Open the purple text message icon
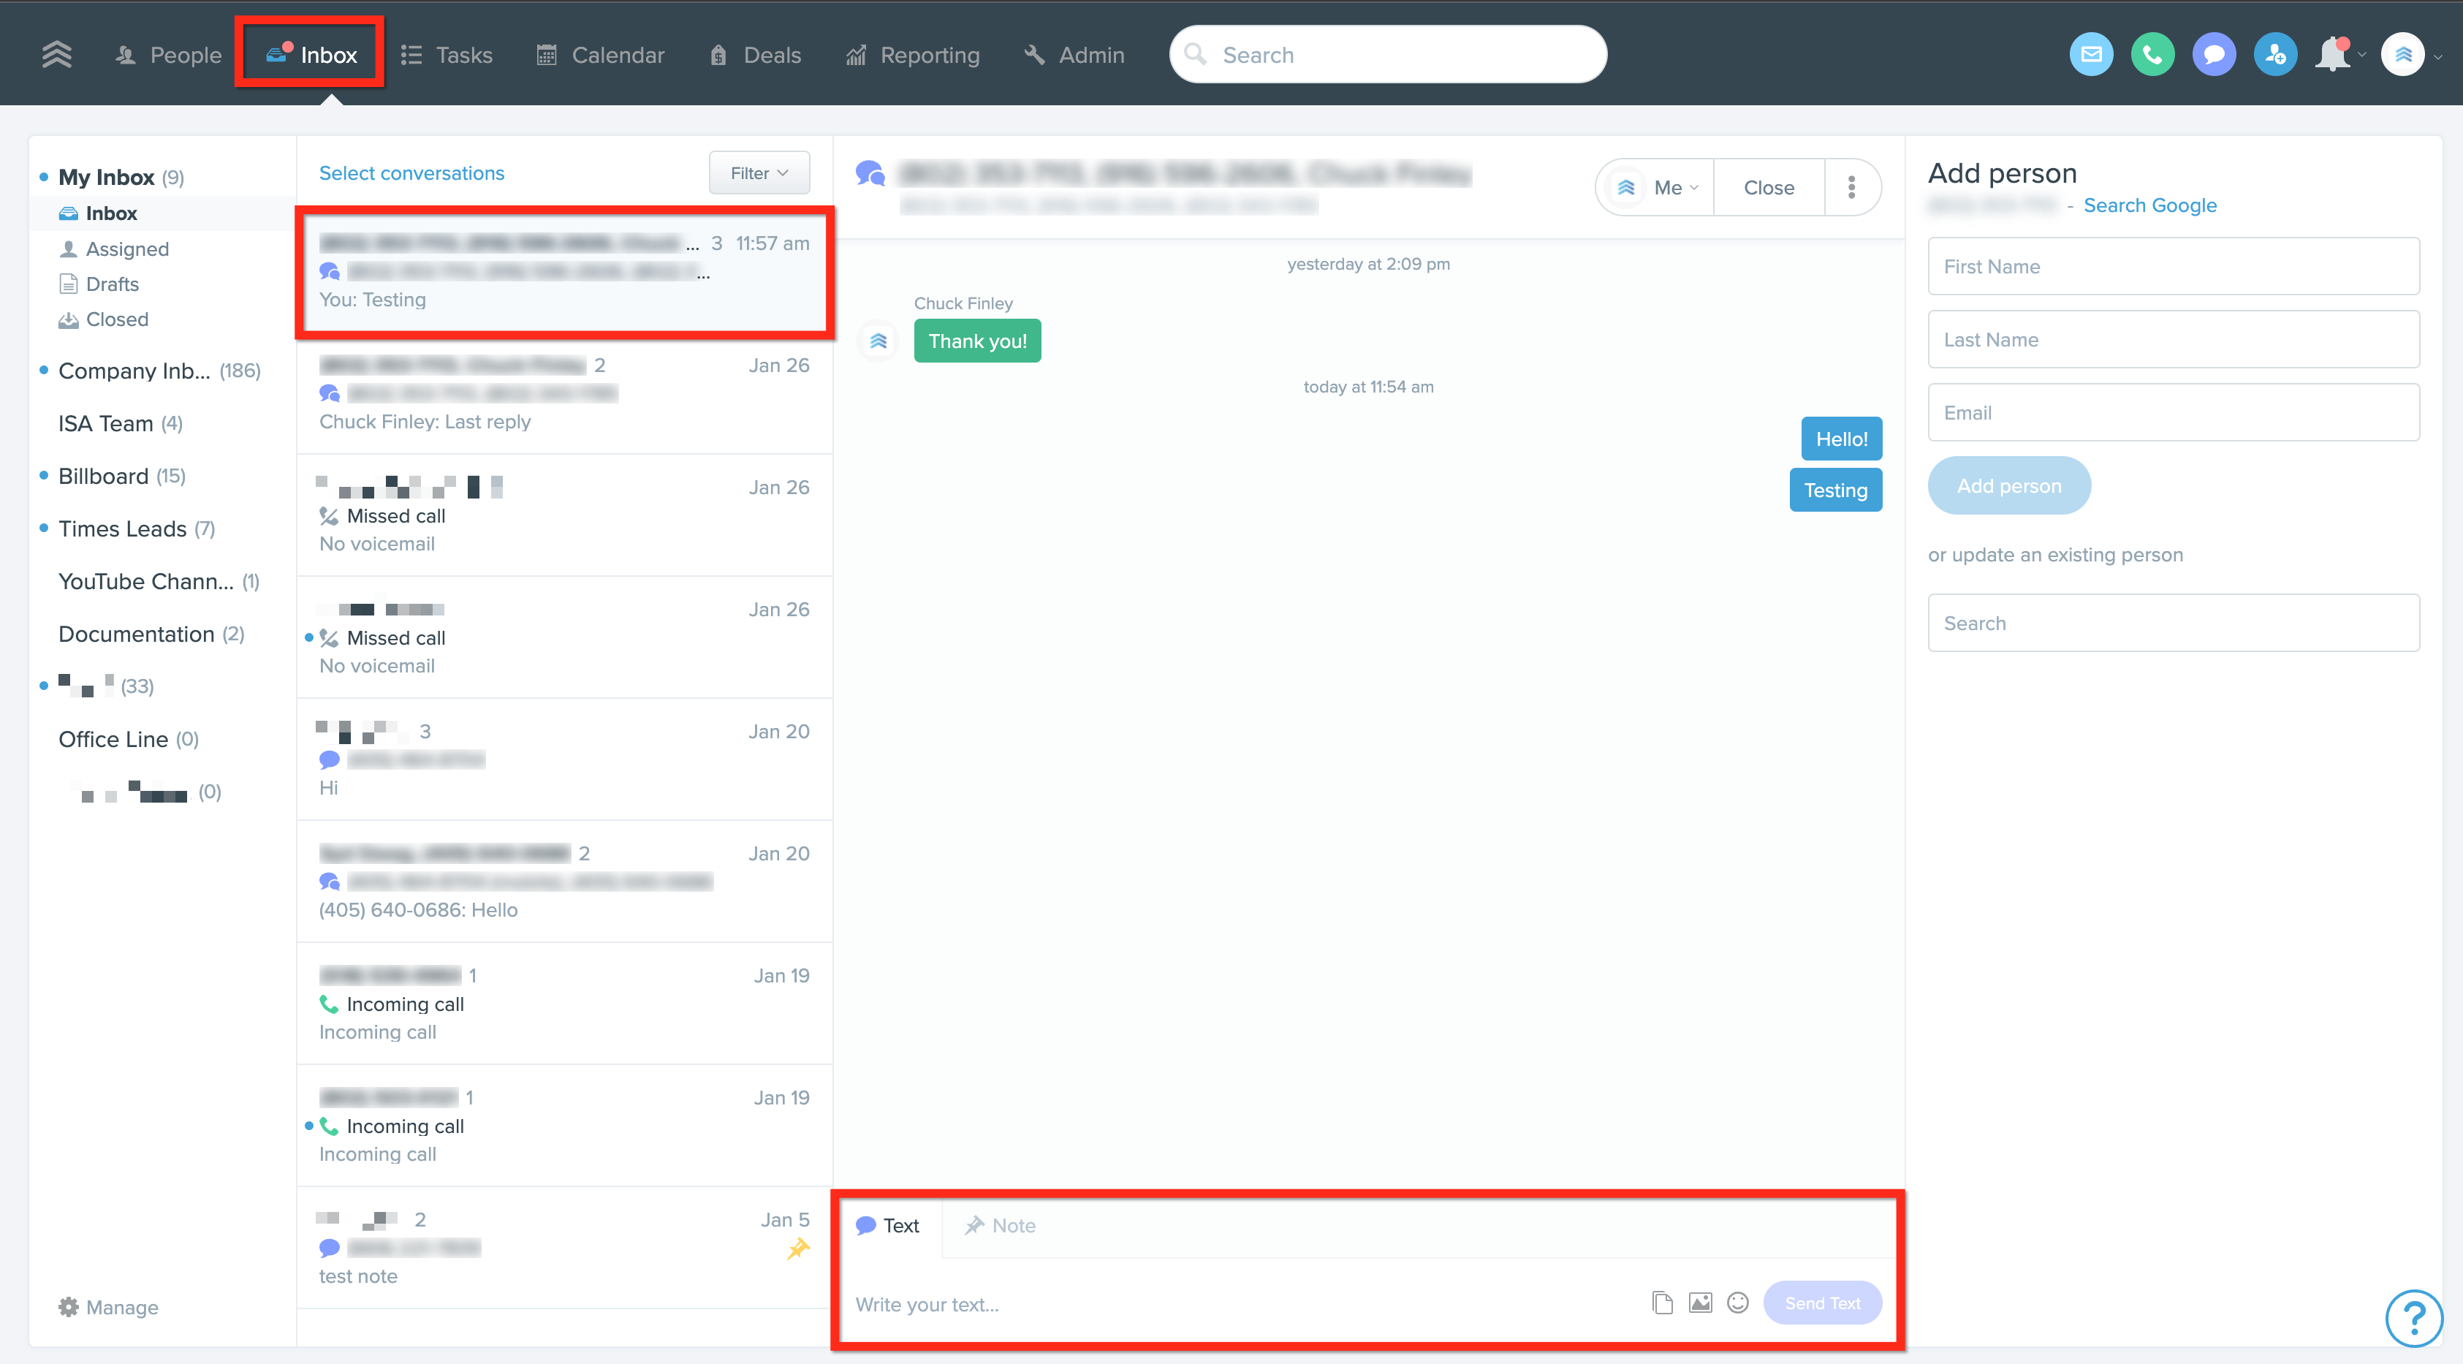This screenshot has height=1364, width=2463. (2214, 55)
